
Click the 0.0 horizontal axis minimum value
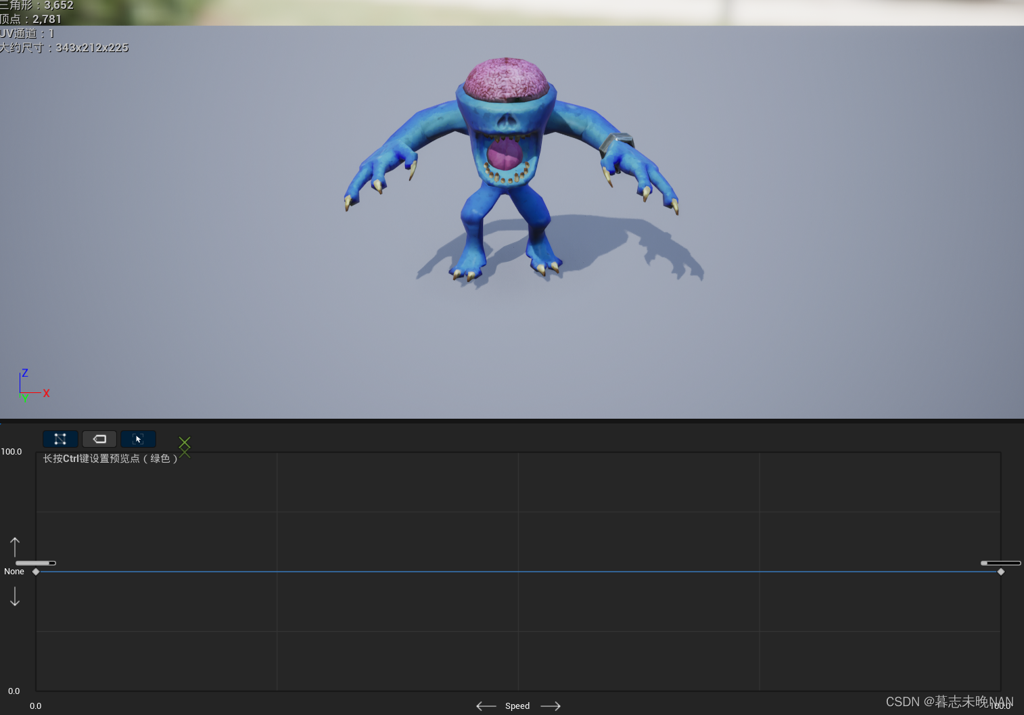[36, 706]
